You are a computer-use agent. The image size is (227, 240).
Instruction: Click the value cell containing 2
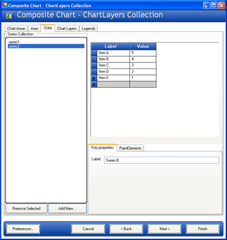pos(143,71)
